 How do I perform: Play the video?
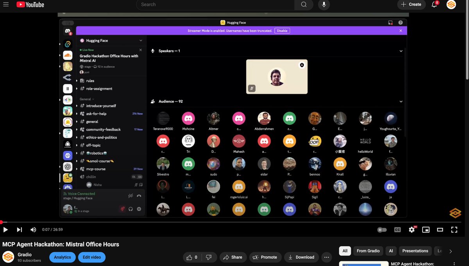pyautogui.click(x=5, y=230)
